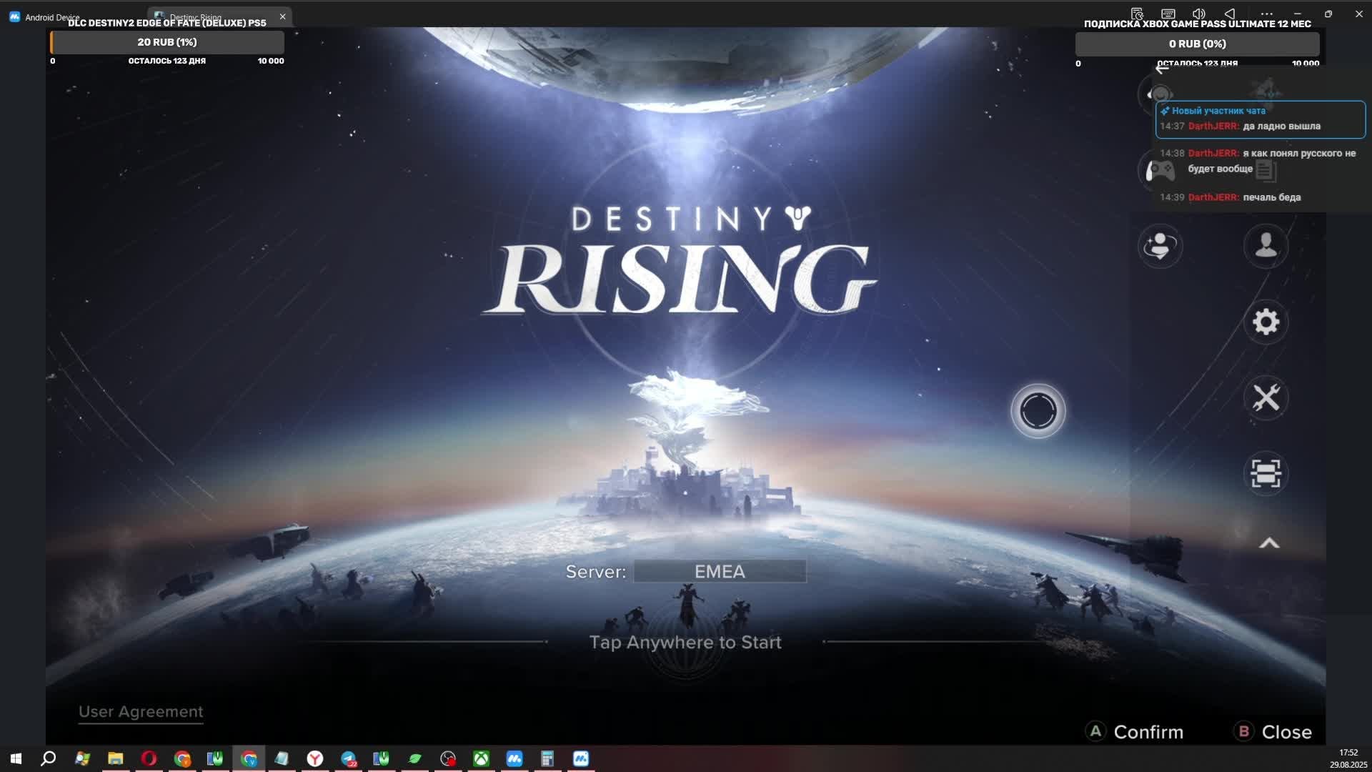This screenshot has height=772, width=1372.
Task: Open the User Agreement link
Action: 141,711
